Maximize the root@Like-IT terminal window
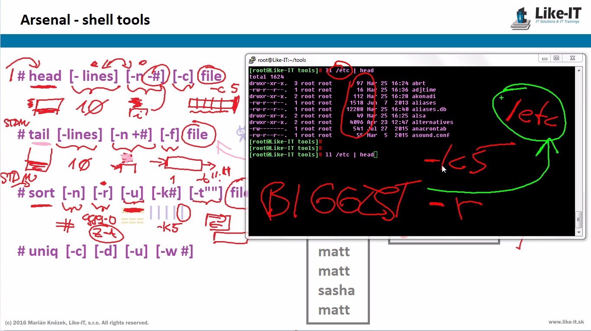Viewport: 591px width, 331px height. click(557, 58)
